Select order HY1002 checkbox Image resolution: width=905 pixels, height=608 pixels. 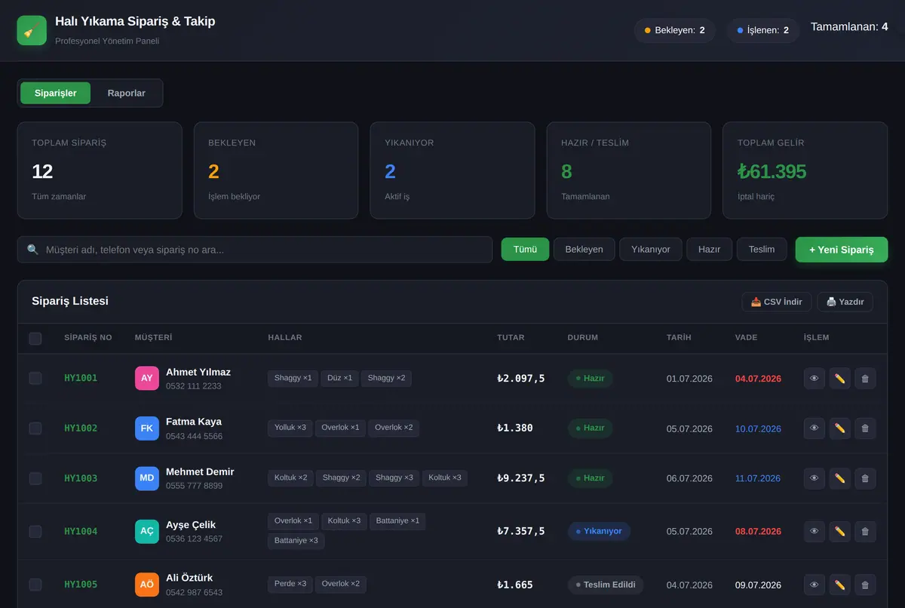pyautogui.click(x=35, y=428)
